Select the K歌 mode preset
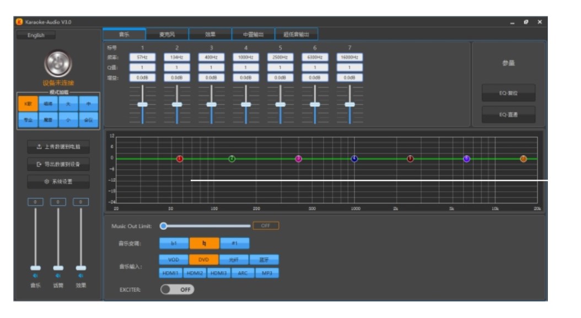Screen dimensions: 581x318 (x=28, y=103)
